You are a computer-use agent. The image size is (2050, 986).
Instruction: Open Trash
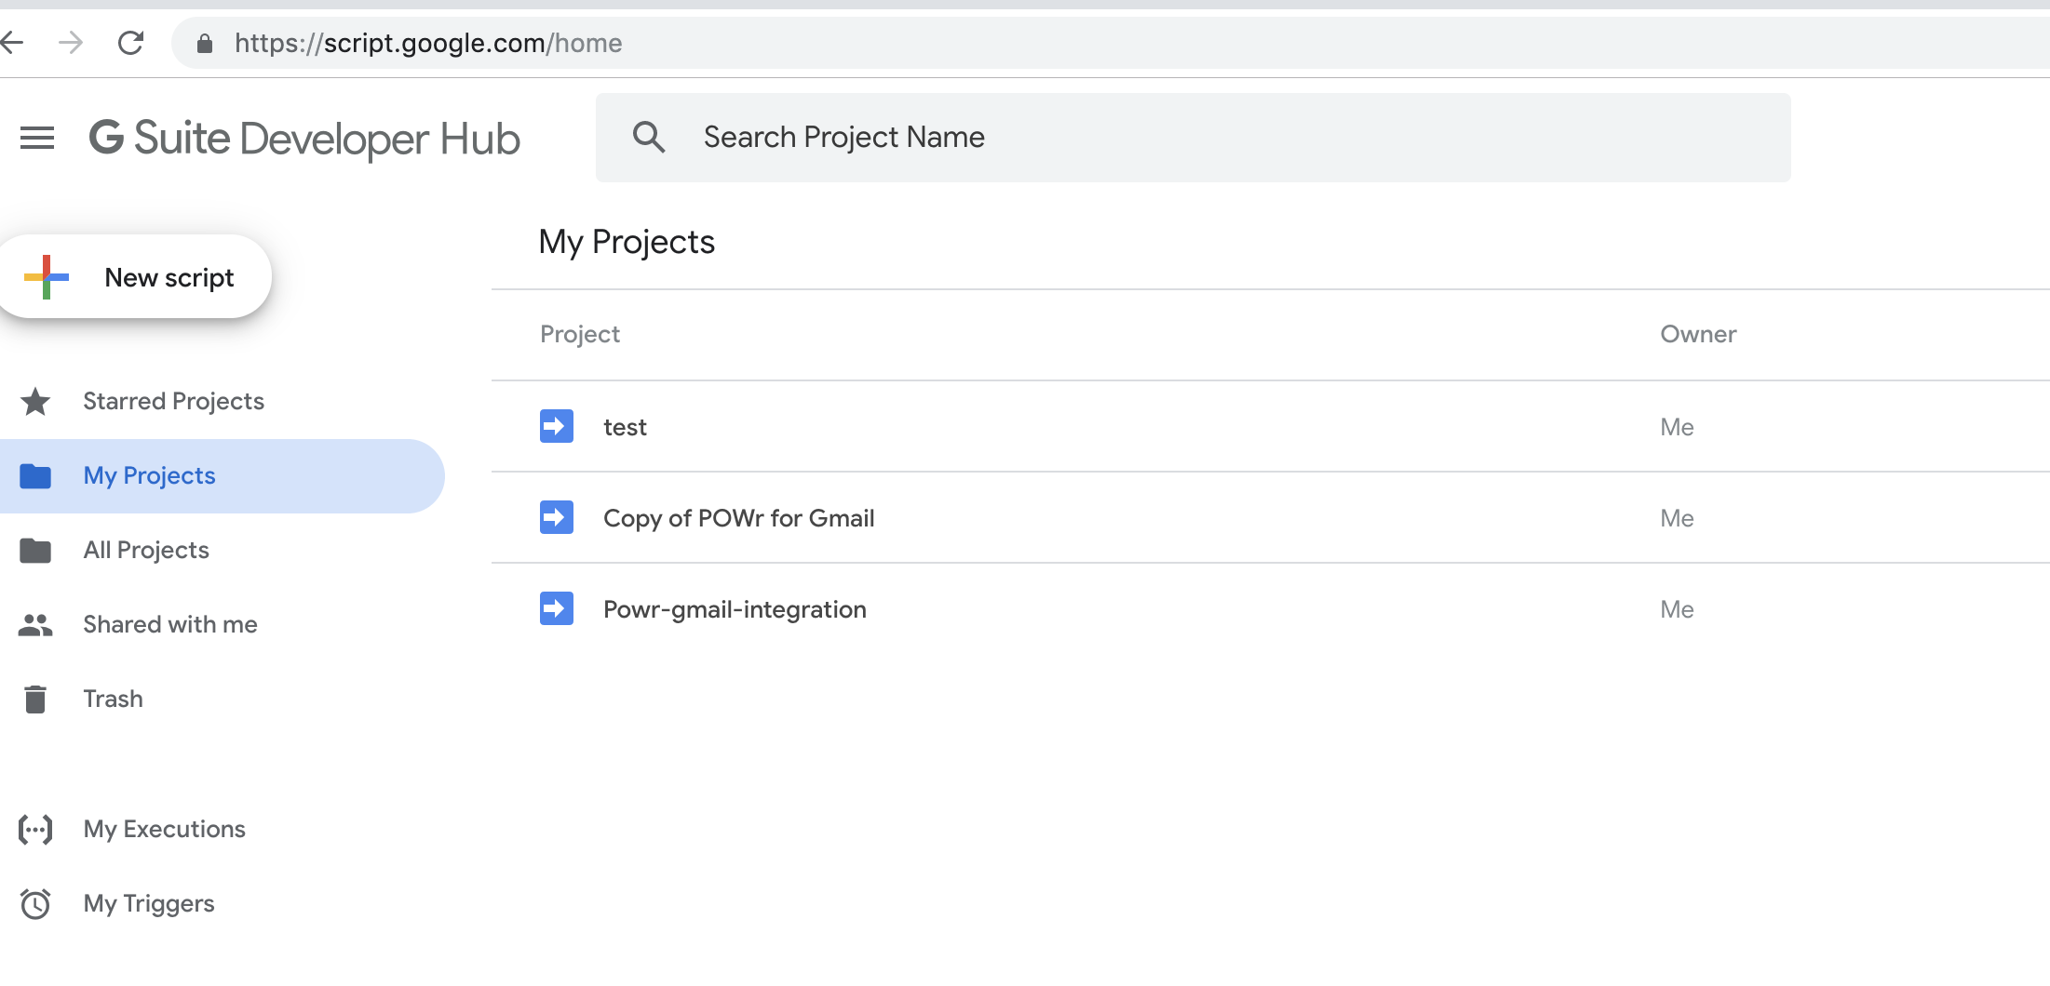(113, 699)
